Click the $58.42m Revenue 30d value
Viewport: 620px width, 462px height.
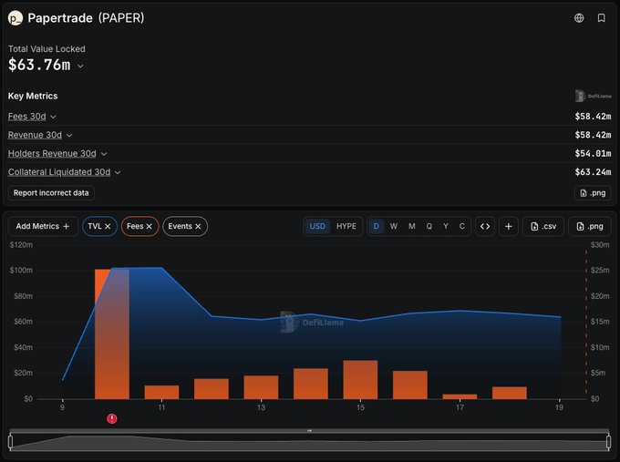(593, 135)
